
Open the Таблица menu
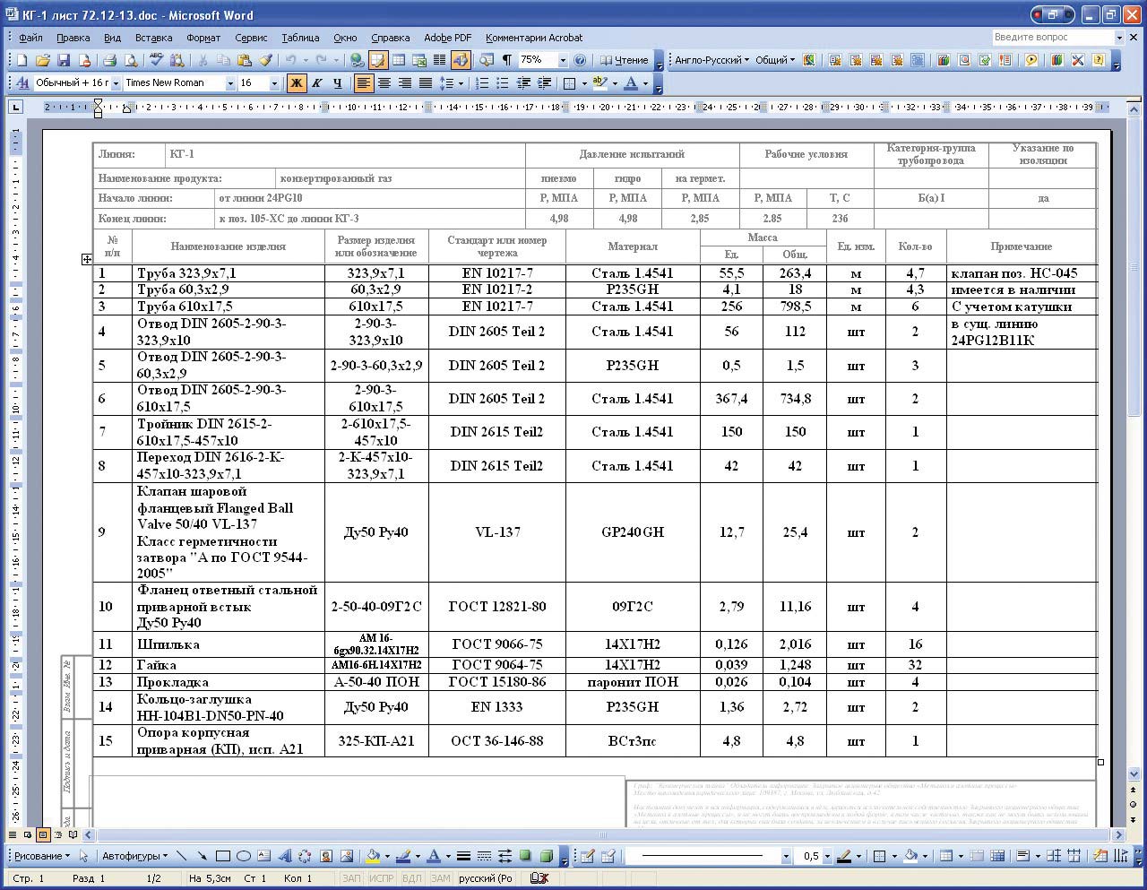(x=300, y=38)
